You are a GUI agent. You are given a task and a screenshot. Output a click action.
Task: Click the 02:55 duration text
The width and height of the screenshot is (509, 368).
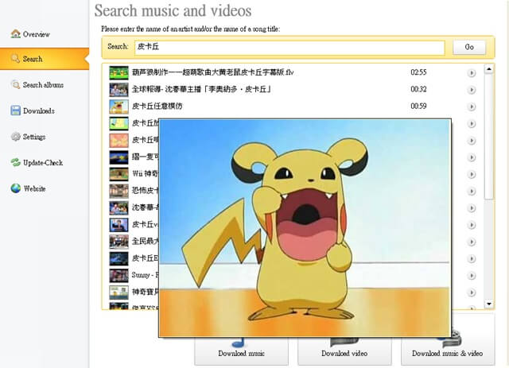pyautogui.click(x=418, y=72)
